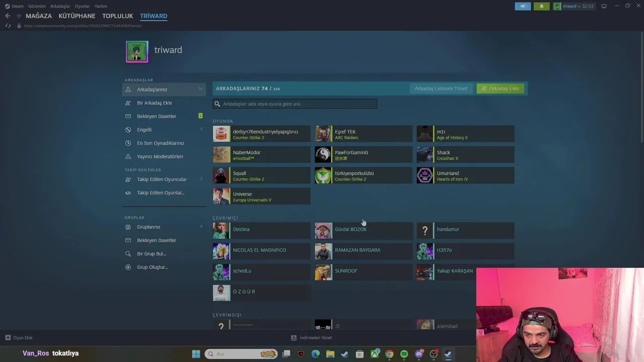The image size is (644, 362).
Task: Open the Görünüm menu
Action: (x=37, y=6)
